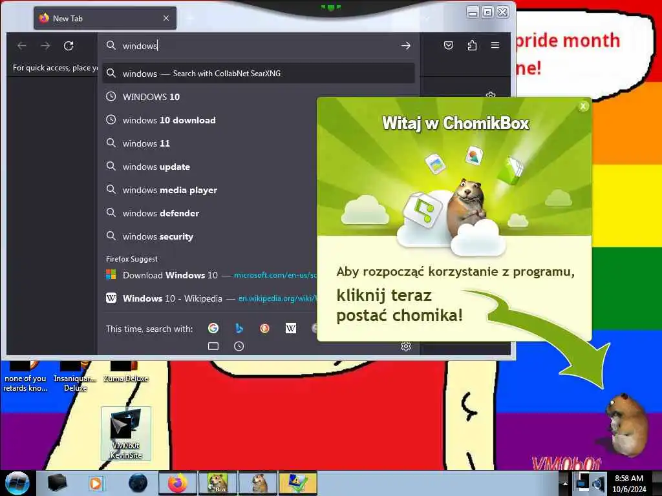Close the Firefox window
The image size is (662, 496).
[502, 12]
